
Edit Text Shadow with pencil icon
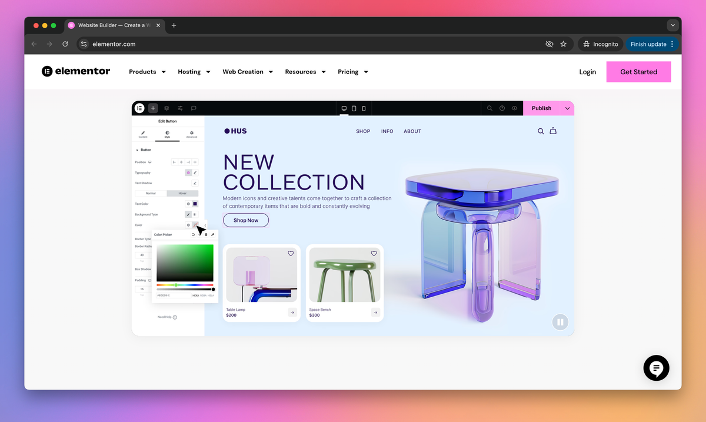195,183
